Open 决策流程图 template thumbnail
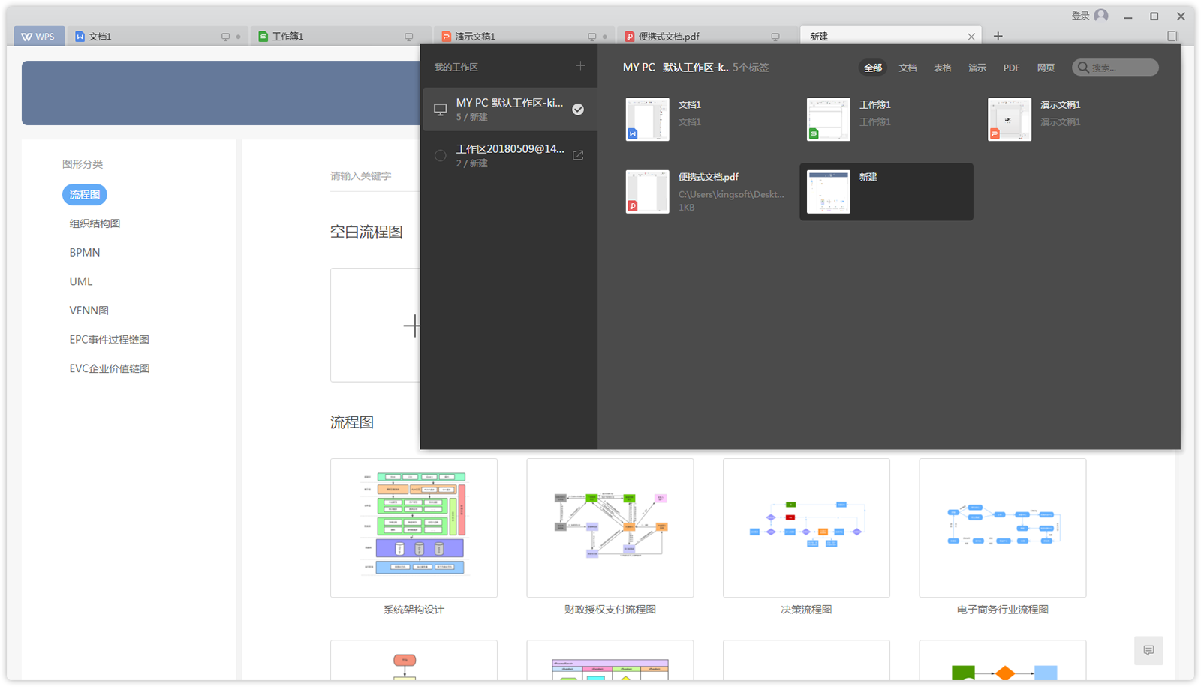 point(806,528)
